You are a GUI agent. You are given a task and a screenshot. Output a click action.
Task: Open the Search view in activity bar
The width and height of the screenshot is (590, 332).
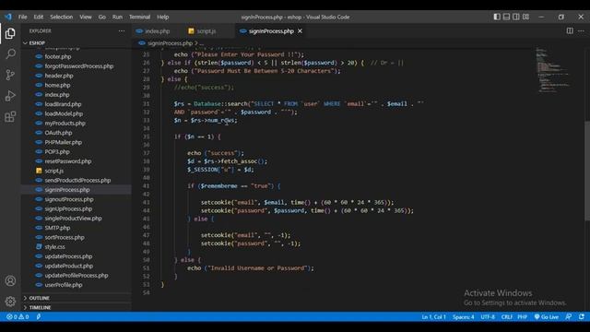[10, 54]
